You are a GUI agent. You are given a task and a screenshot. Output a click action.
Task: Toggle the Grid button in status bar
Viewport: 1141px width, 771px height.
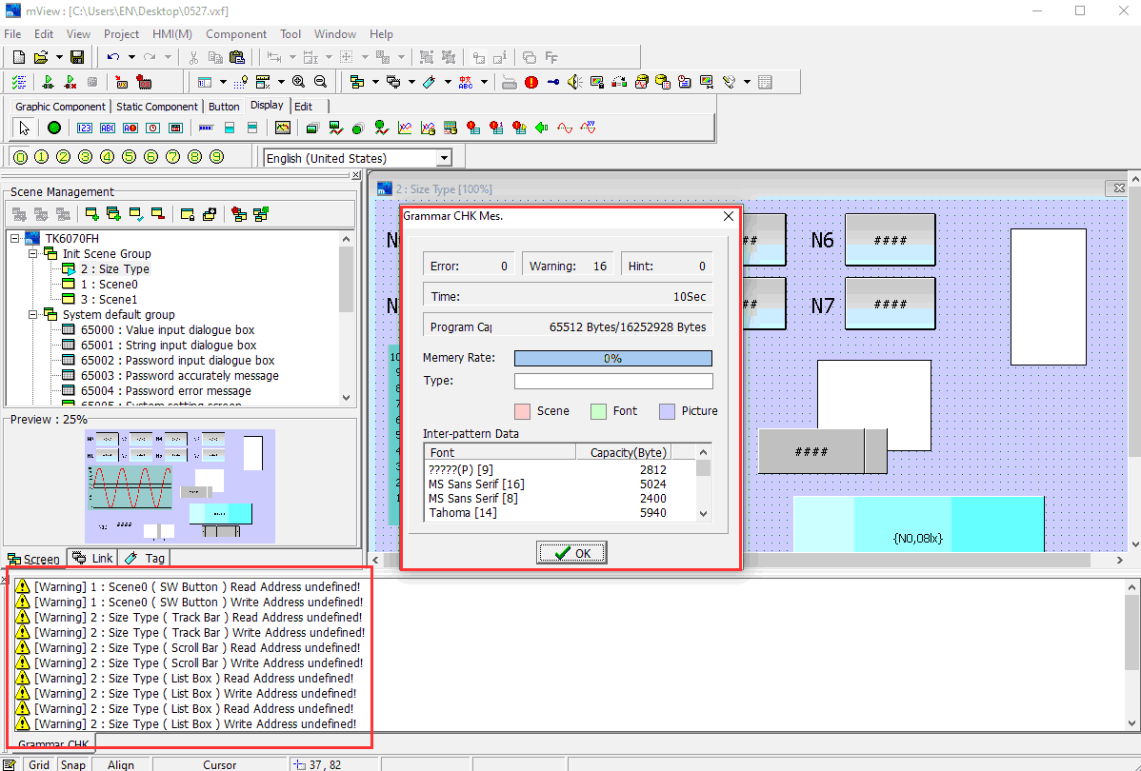pyautogui.click(x=38, y=764)
